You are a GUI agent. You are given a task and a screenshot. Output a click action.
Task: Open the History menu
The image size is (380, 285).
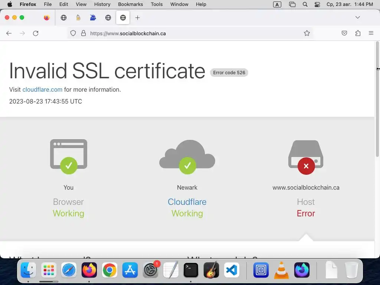click(x=102, y=4)
